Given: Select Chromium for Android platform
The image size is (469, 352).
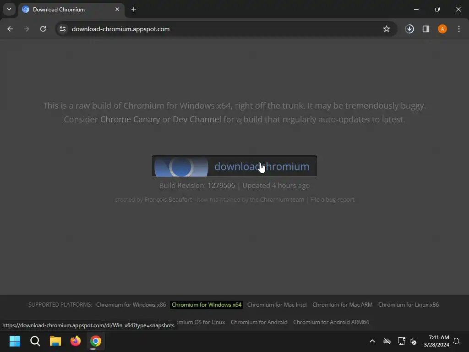Looking at the screenshot, I should (x=259, y=322).
